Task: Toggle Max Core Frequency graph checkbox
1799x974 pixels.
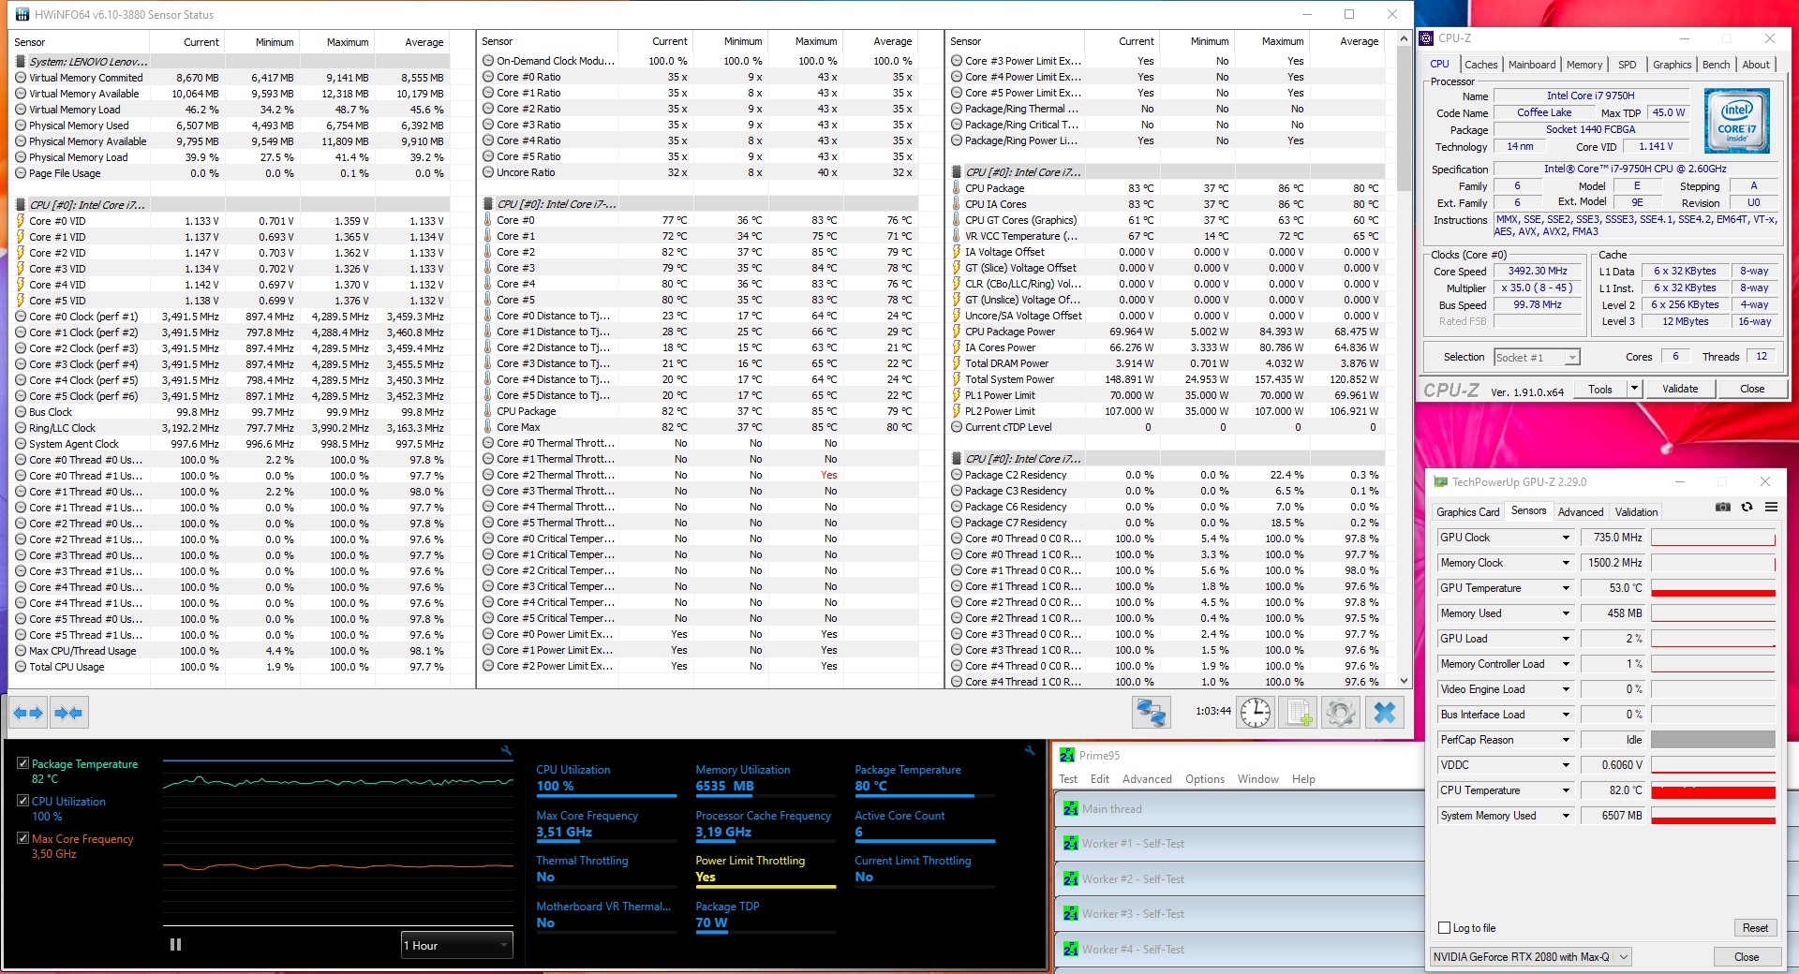Action: (22, 838)
